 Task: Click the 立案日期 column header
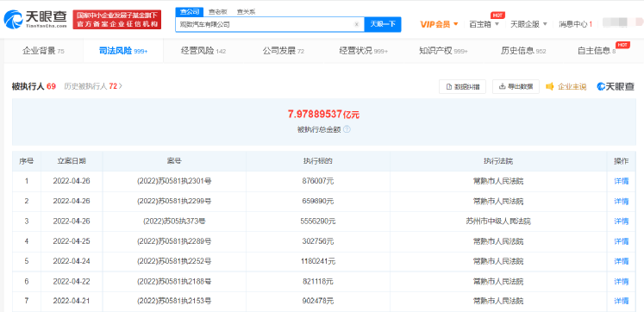click(72, 161)
